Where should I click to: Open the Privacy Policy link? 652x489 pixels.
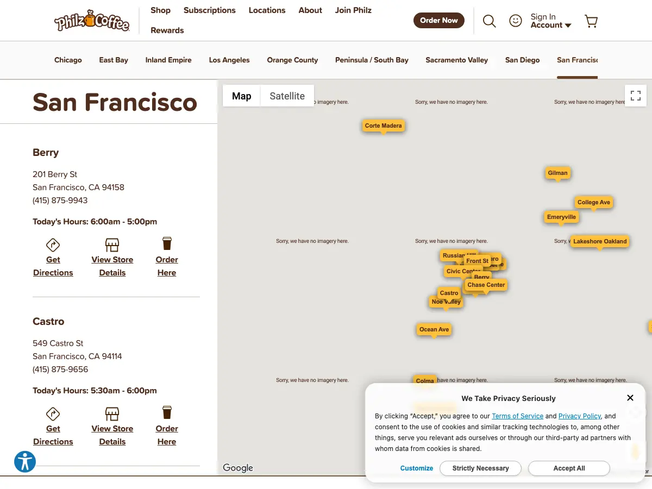point(580,416)
